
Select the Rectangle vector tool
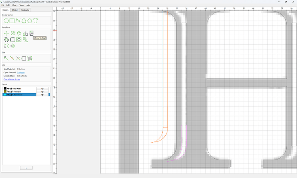click(12, 21)
